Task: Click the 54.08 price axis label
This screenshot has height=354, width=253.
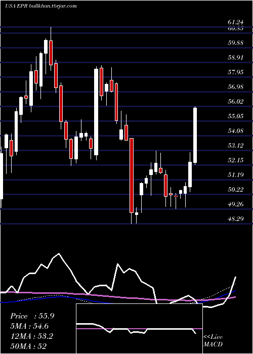Action: pos(236,131)
